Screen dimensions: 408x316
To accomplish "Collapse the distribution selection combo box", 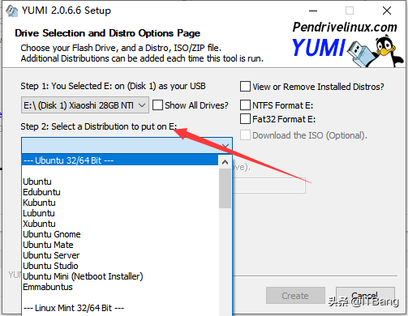I will [x=225, y=146].
